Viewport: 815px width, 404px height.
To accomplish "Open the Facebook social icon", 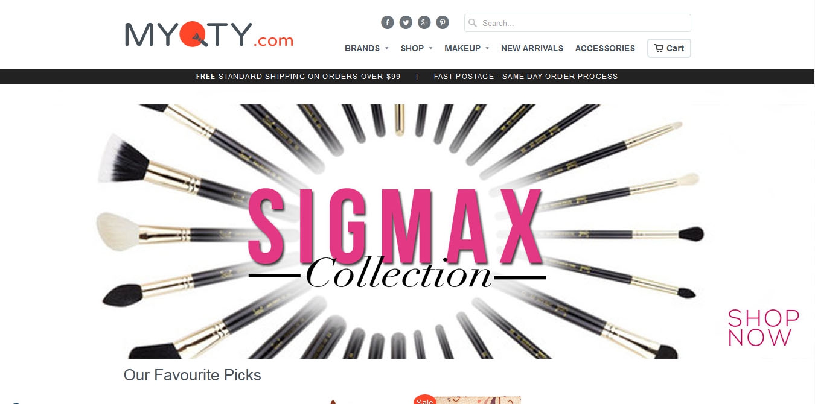I will tap(388, 23).
